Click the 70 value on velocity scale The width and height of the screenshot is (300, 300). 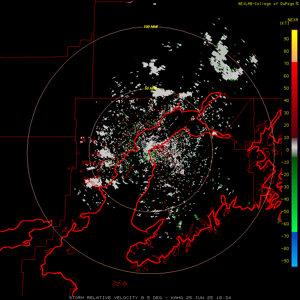[x=286, y=64]
